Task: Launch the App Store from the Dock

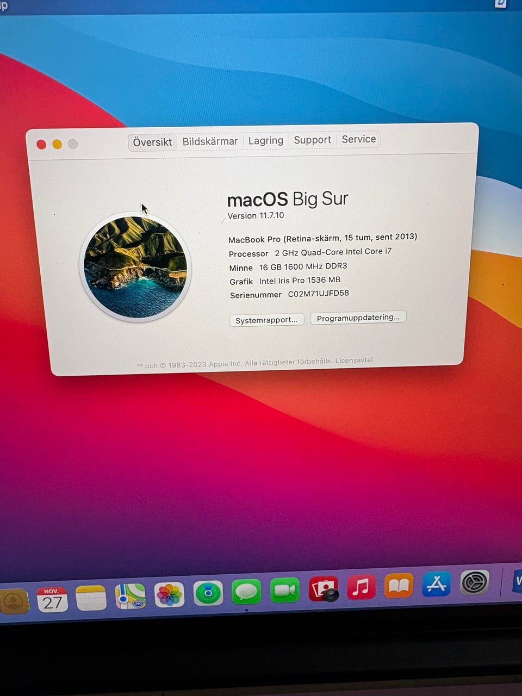Action: coord(436,584)
